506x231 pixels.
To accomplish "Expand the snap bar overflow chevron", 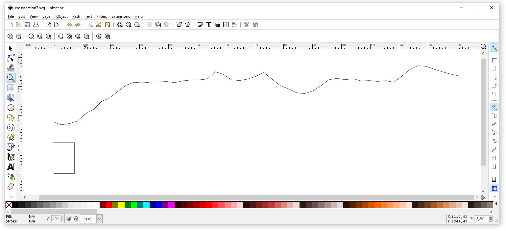I will (x=494, y=197).
